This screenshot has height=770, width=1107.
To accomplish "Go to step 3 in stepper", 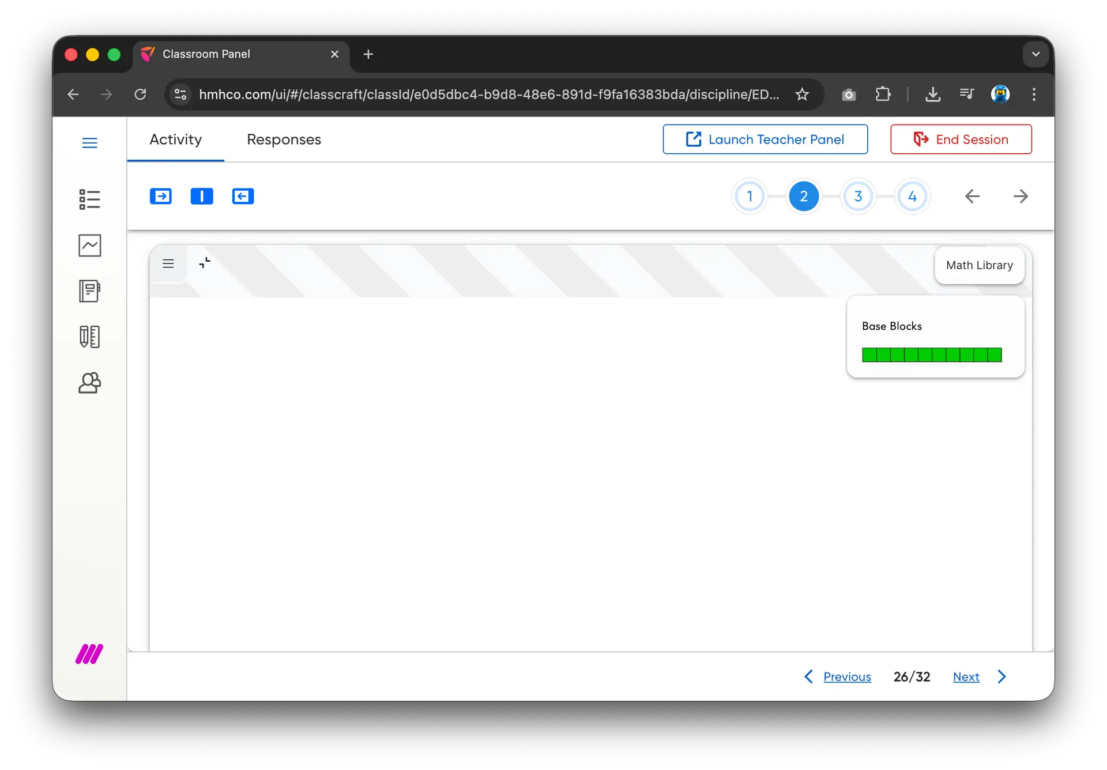I will tap(858, 197).
